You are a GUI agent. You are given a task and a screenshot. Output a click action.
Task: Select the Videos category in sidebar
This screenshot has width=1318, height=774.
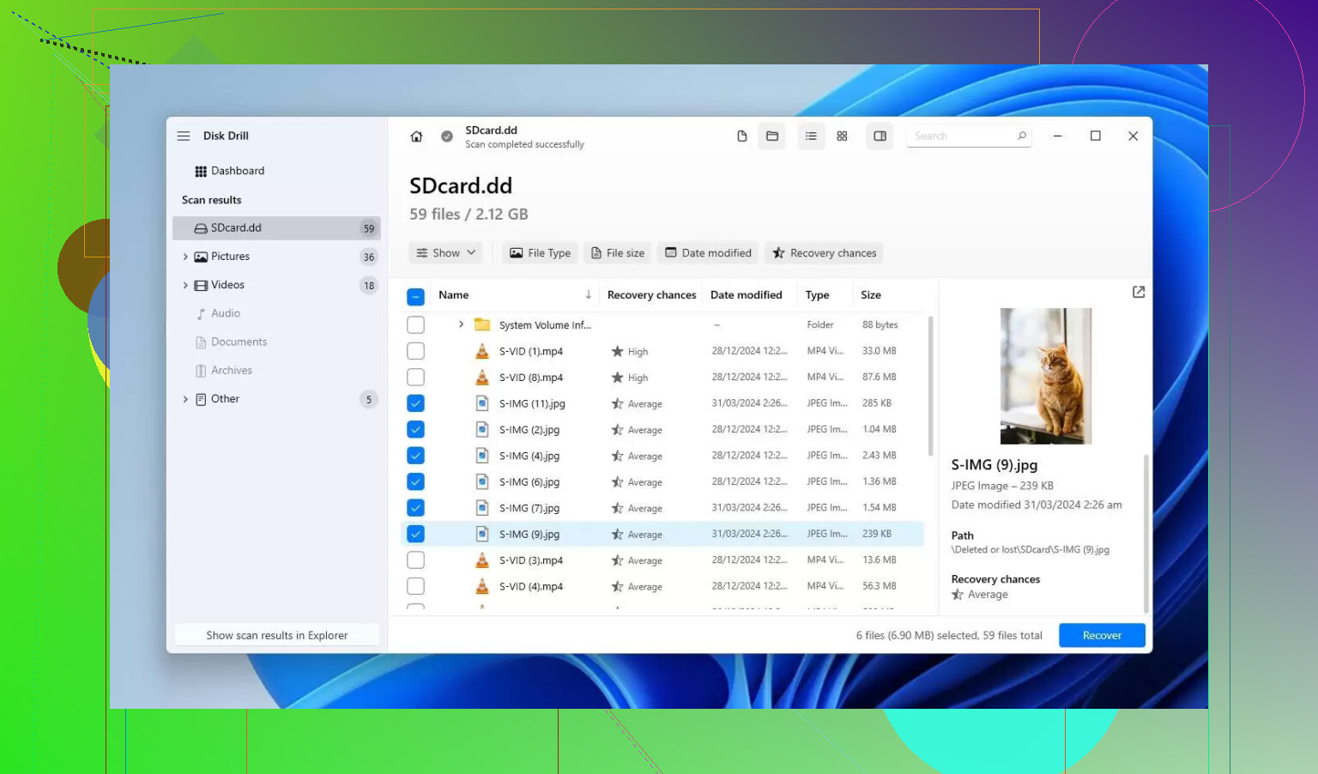point(227,285)
